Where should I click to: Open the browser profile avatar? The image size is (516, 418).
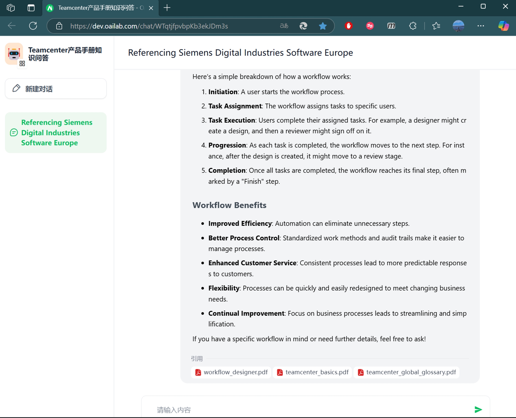[458, 26]
